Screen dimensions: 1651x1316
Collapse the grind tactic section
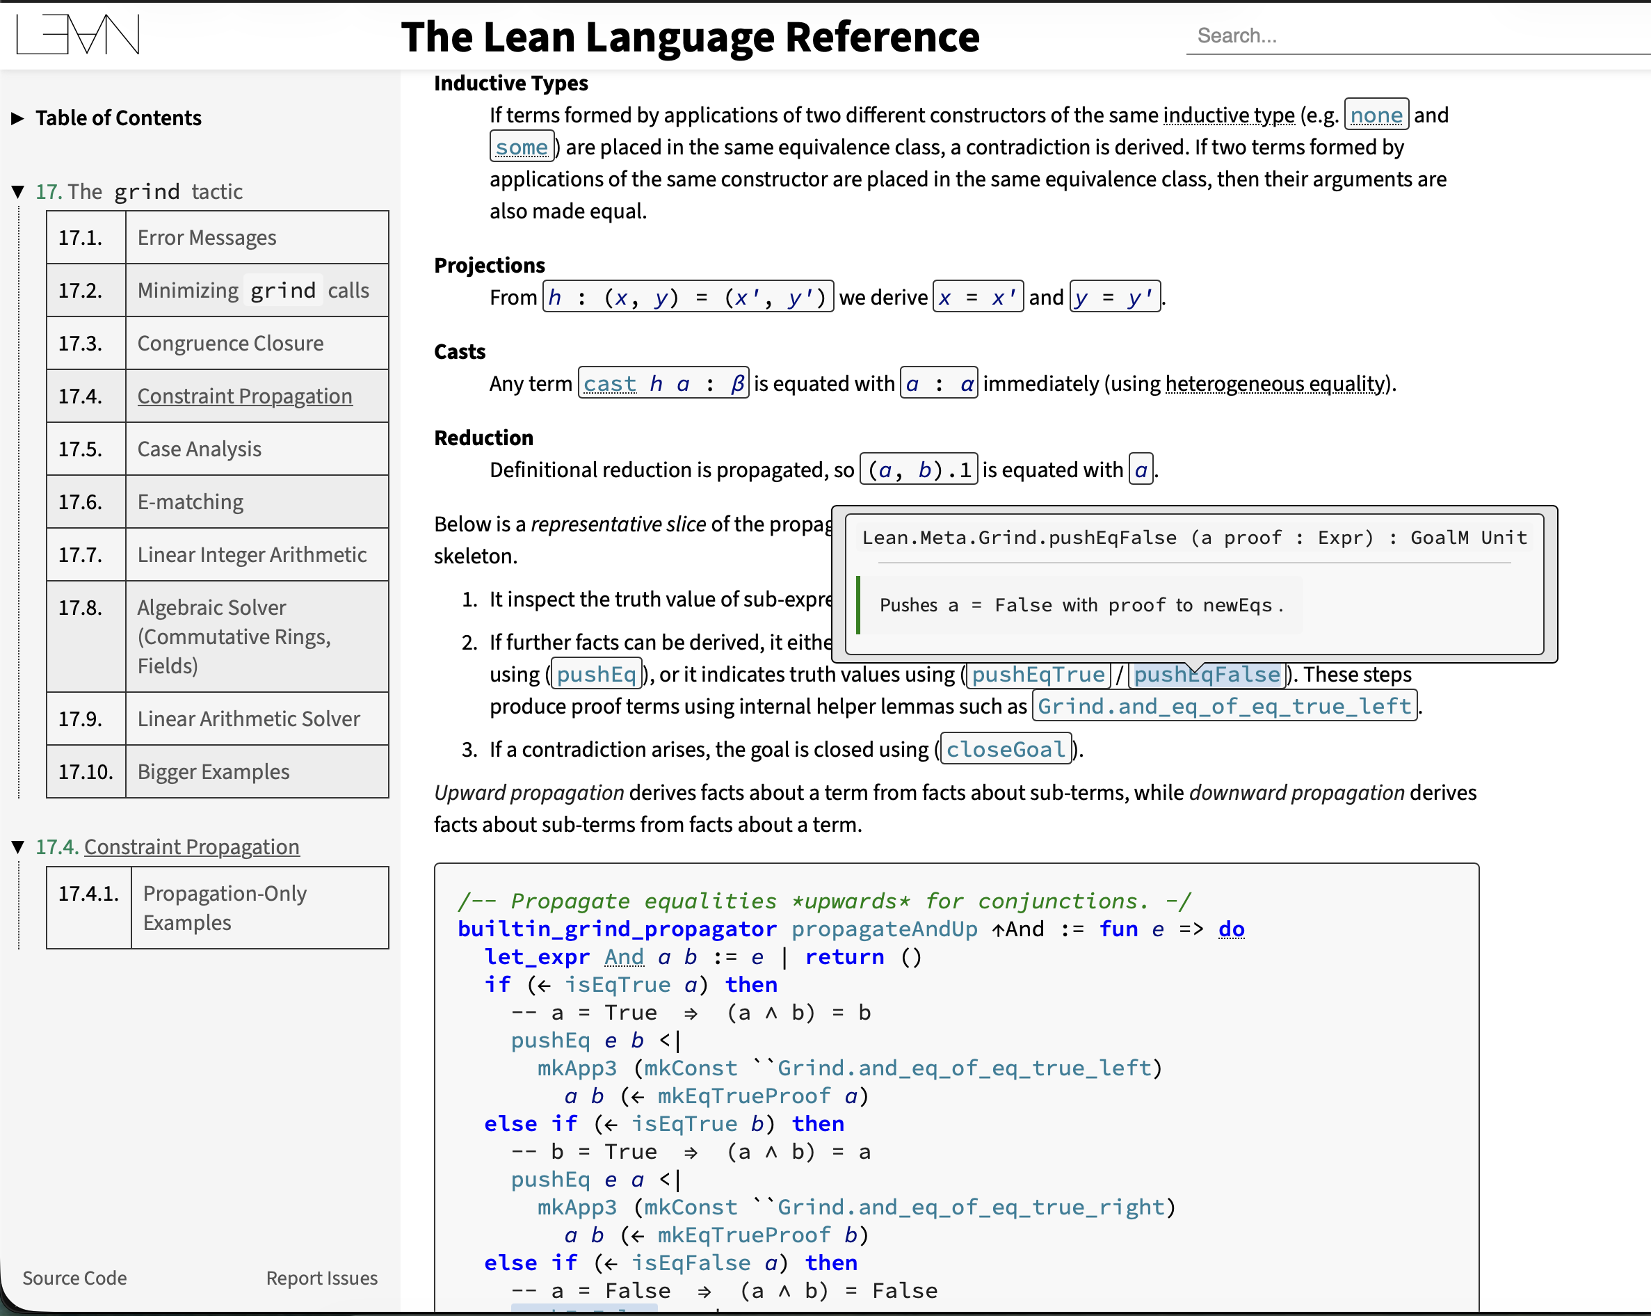click(x=17, y=191)
